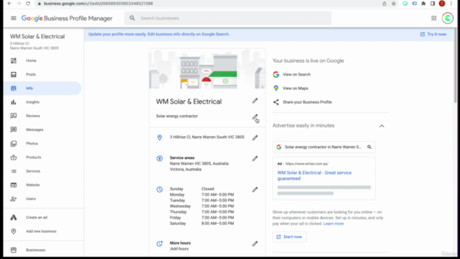Click the Google Business Profile Manager logo
The height and width of the screenshot is (259, 460).
click(x=67, y=18)
